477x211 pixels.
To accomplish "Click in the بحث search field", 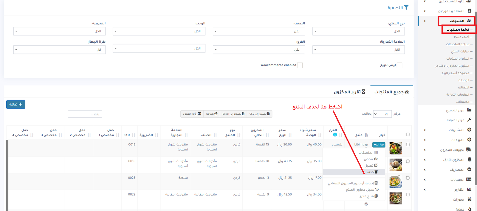I will (85, 114).
